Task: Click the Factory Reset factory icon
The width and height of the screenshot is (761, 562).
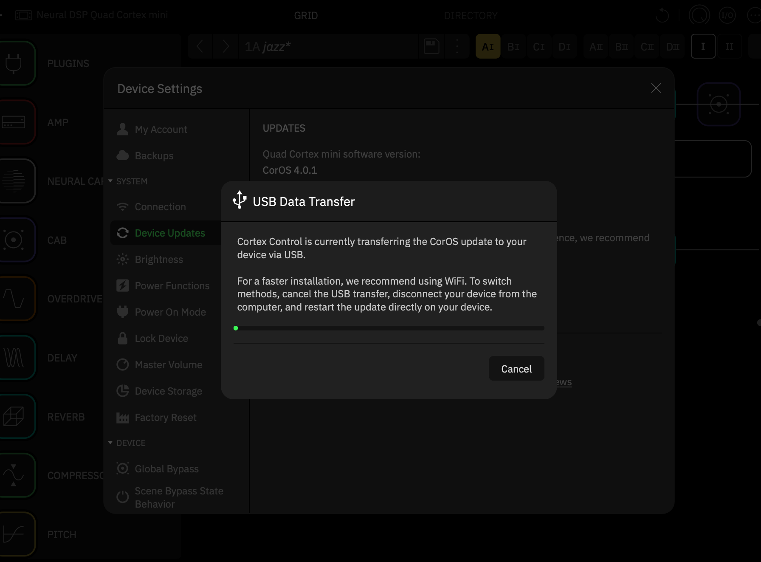Action: tap(123, 418)
